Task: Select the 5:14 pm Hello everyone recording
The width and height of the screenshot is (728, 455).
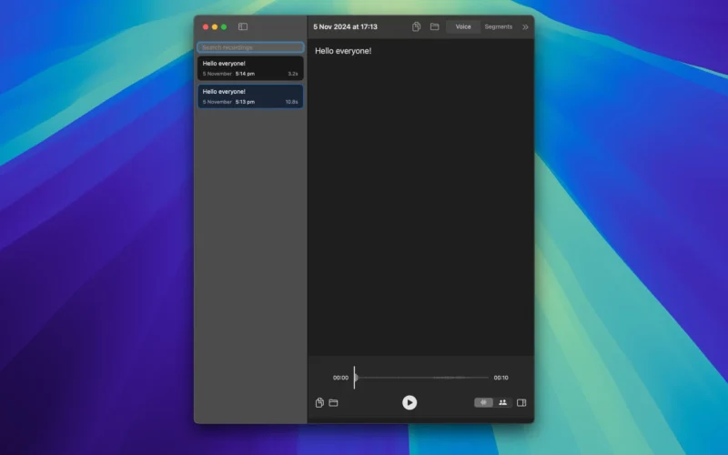Action: [x=251, y=68]
